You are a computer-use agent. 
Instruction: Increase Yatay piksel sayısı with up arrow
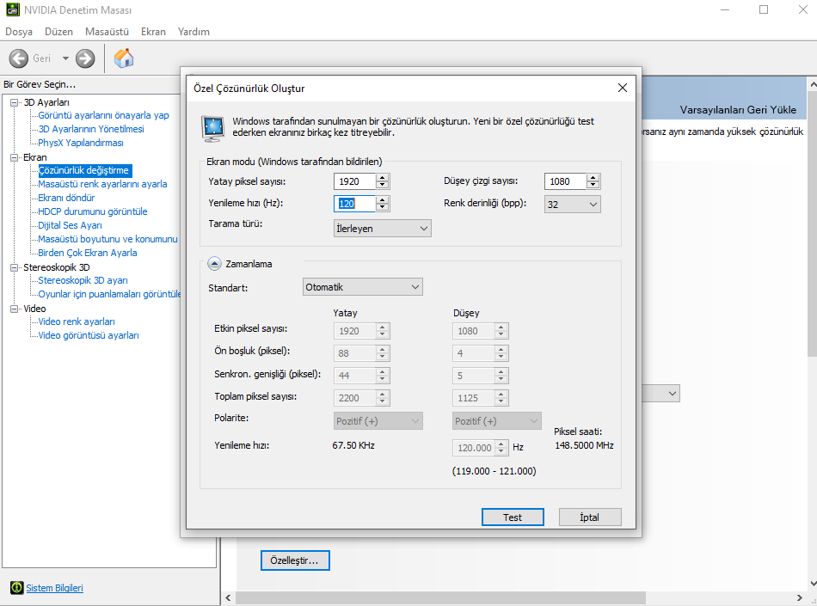tap(383, 178)
